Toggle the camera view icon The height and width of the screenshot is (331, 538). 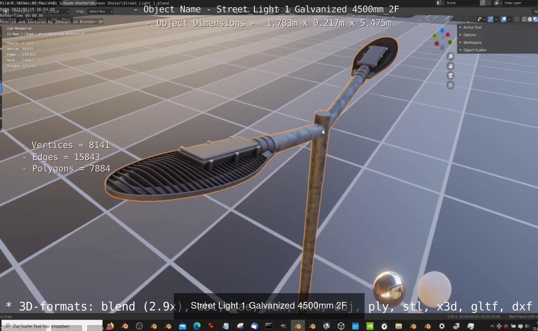click(450, 76)
